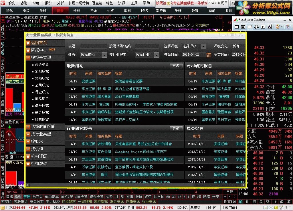This screenshot has width=293, height=211.
Task: Open the mail envelope icon in status bar
Action: click(x=271, y=208)
